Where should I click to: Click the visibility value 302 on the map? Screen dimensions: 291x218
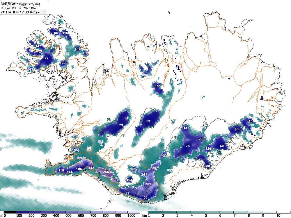click(116, 180)
